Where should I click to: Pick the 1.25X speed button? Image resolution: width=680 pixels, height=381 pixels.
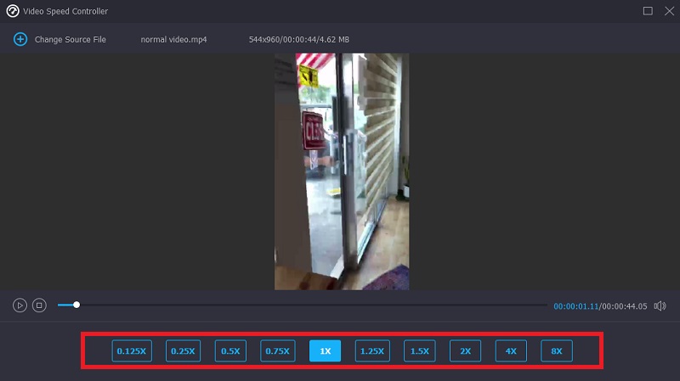click(372, 351)
